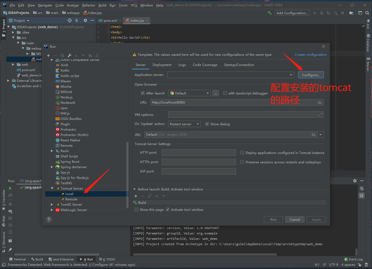Click the browse URL folder icon
Screen dimensions: 372x269
(x=320, y=102)
